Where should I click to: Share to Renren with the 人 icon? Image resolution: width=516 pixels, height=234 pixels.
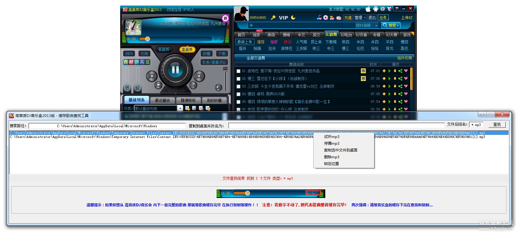point(142,62)
